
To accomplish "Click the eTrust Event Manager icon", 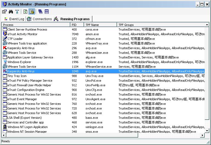I will pos(5,99).
